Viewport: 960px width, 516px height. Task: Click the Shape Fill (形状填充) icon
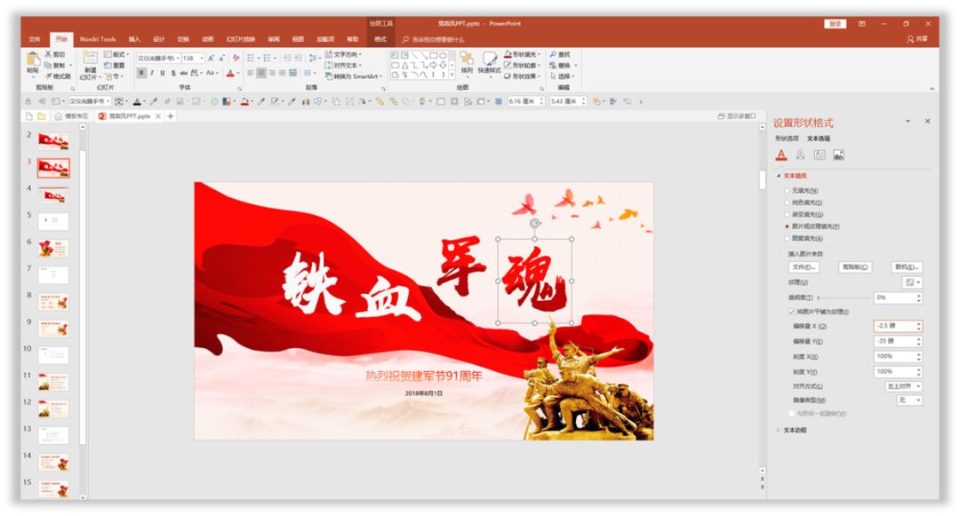[508, 54]
